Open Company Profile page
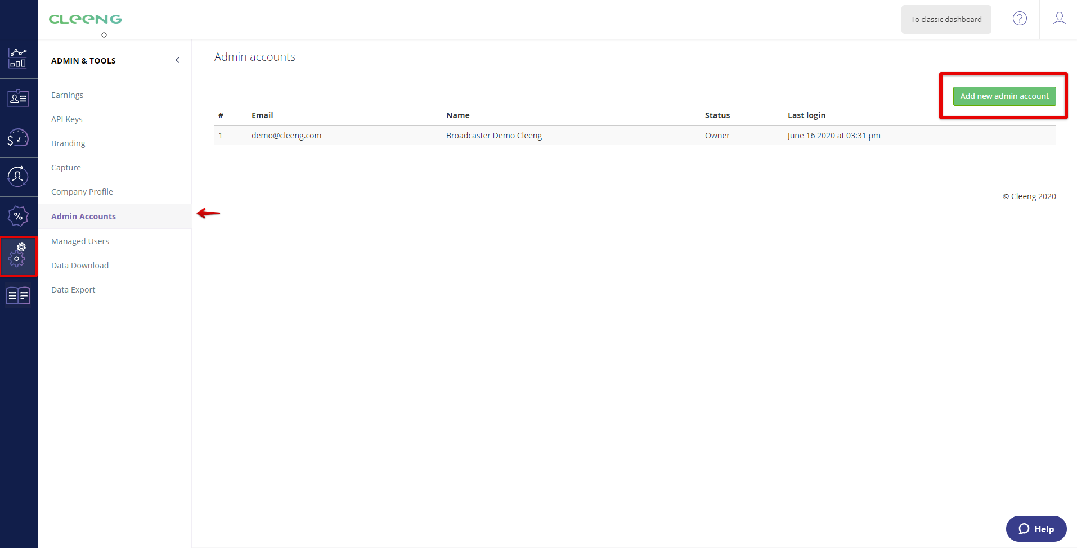This screenshot has width=1077, height=548. pyautogui.click(x=82, y=192)
